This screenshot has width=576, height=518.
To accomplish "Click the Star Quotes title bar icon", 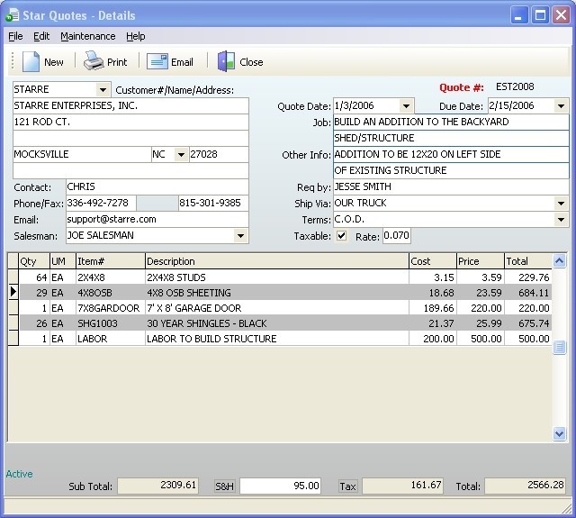I will point(12,14).
